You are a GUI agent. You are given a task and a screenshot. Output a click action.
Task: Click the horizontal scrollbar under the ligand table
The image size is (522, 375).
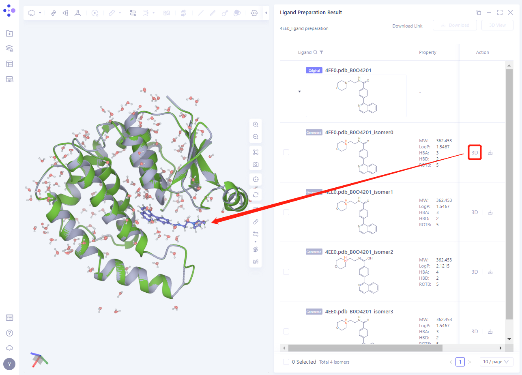[x=365, y=348]
